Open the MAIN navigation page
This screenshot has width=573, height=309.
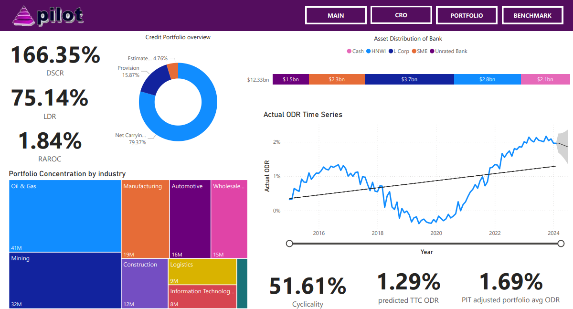pyautogui.click(x=336, y=15)
